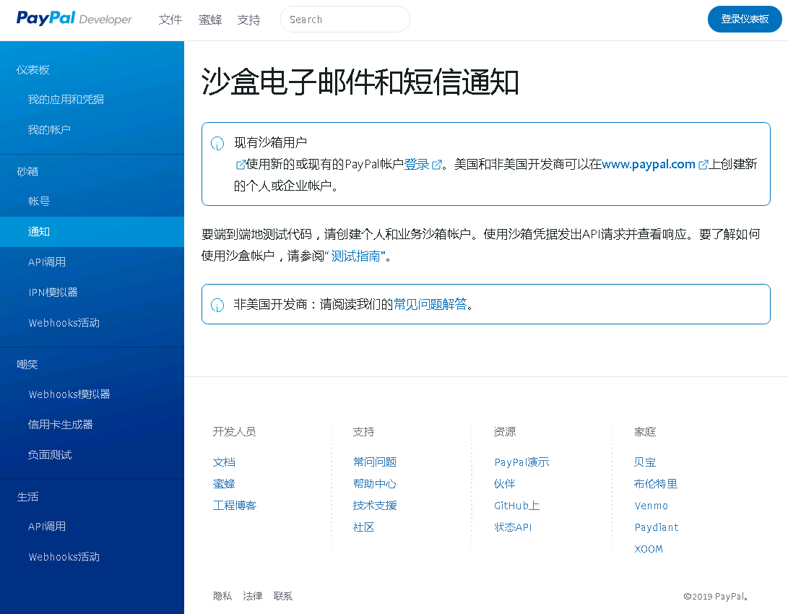The width and height of the screenshot is (788, 614).
Task: Click info icon in 非美国开发商 notice
Action: click(x=217, y=305)
